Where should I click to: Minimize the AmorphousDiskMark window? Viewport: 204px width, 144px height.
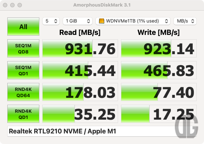pyautogui.click(x=12, y=5)
